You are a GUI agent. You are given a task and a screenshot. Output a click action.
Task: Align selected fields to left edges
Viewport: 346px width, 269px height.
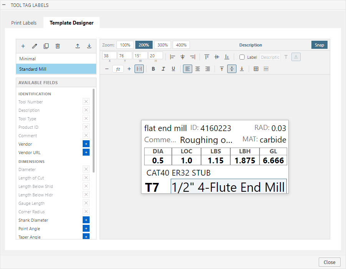173,57
